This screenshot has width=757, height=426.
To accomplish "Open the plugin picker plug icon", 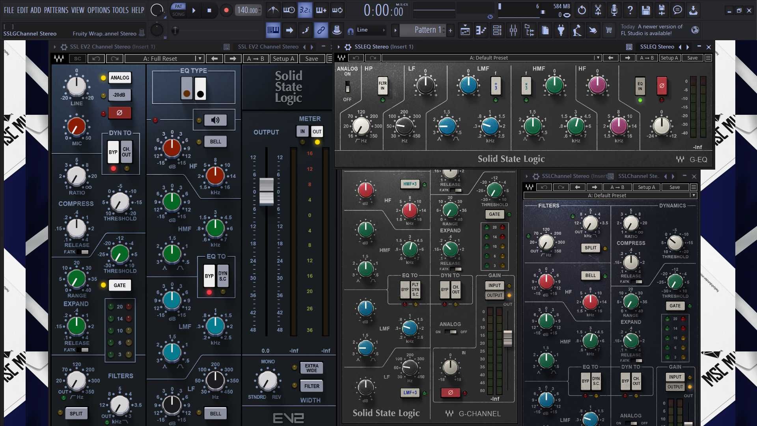I will click(561, 30).
